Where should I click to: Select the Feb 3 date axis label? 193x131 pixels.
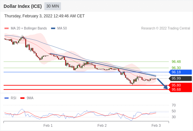pyautogui.click(x=156, y=125)
